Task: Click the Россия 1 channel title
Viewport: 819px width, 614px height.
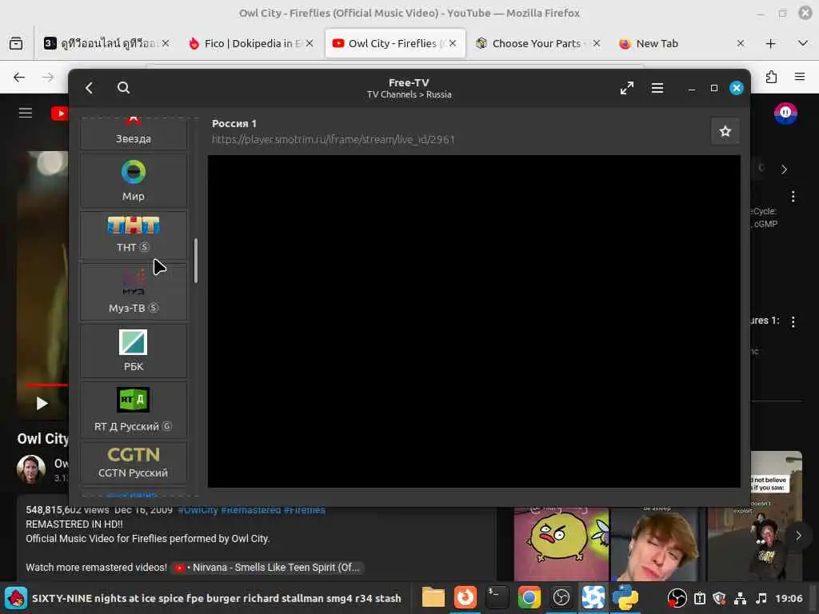Action: [x=234, y=124]
